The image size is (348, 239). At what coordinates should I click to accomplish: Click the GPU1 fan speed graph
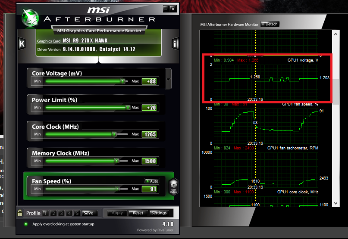266,126
